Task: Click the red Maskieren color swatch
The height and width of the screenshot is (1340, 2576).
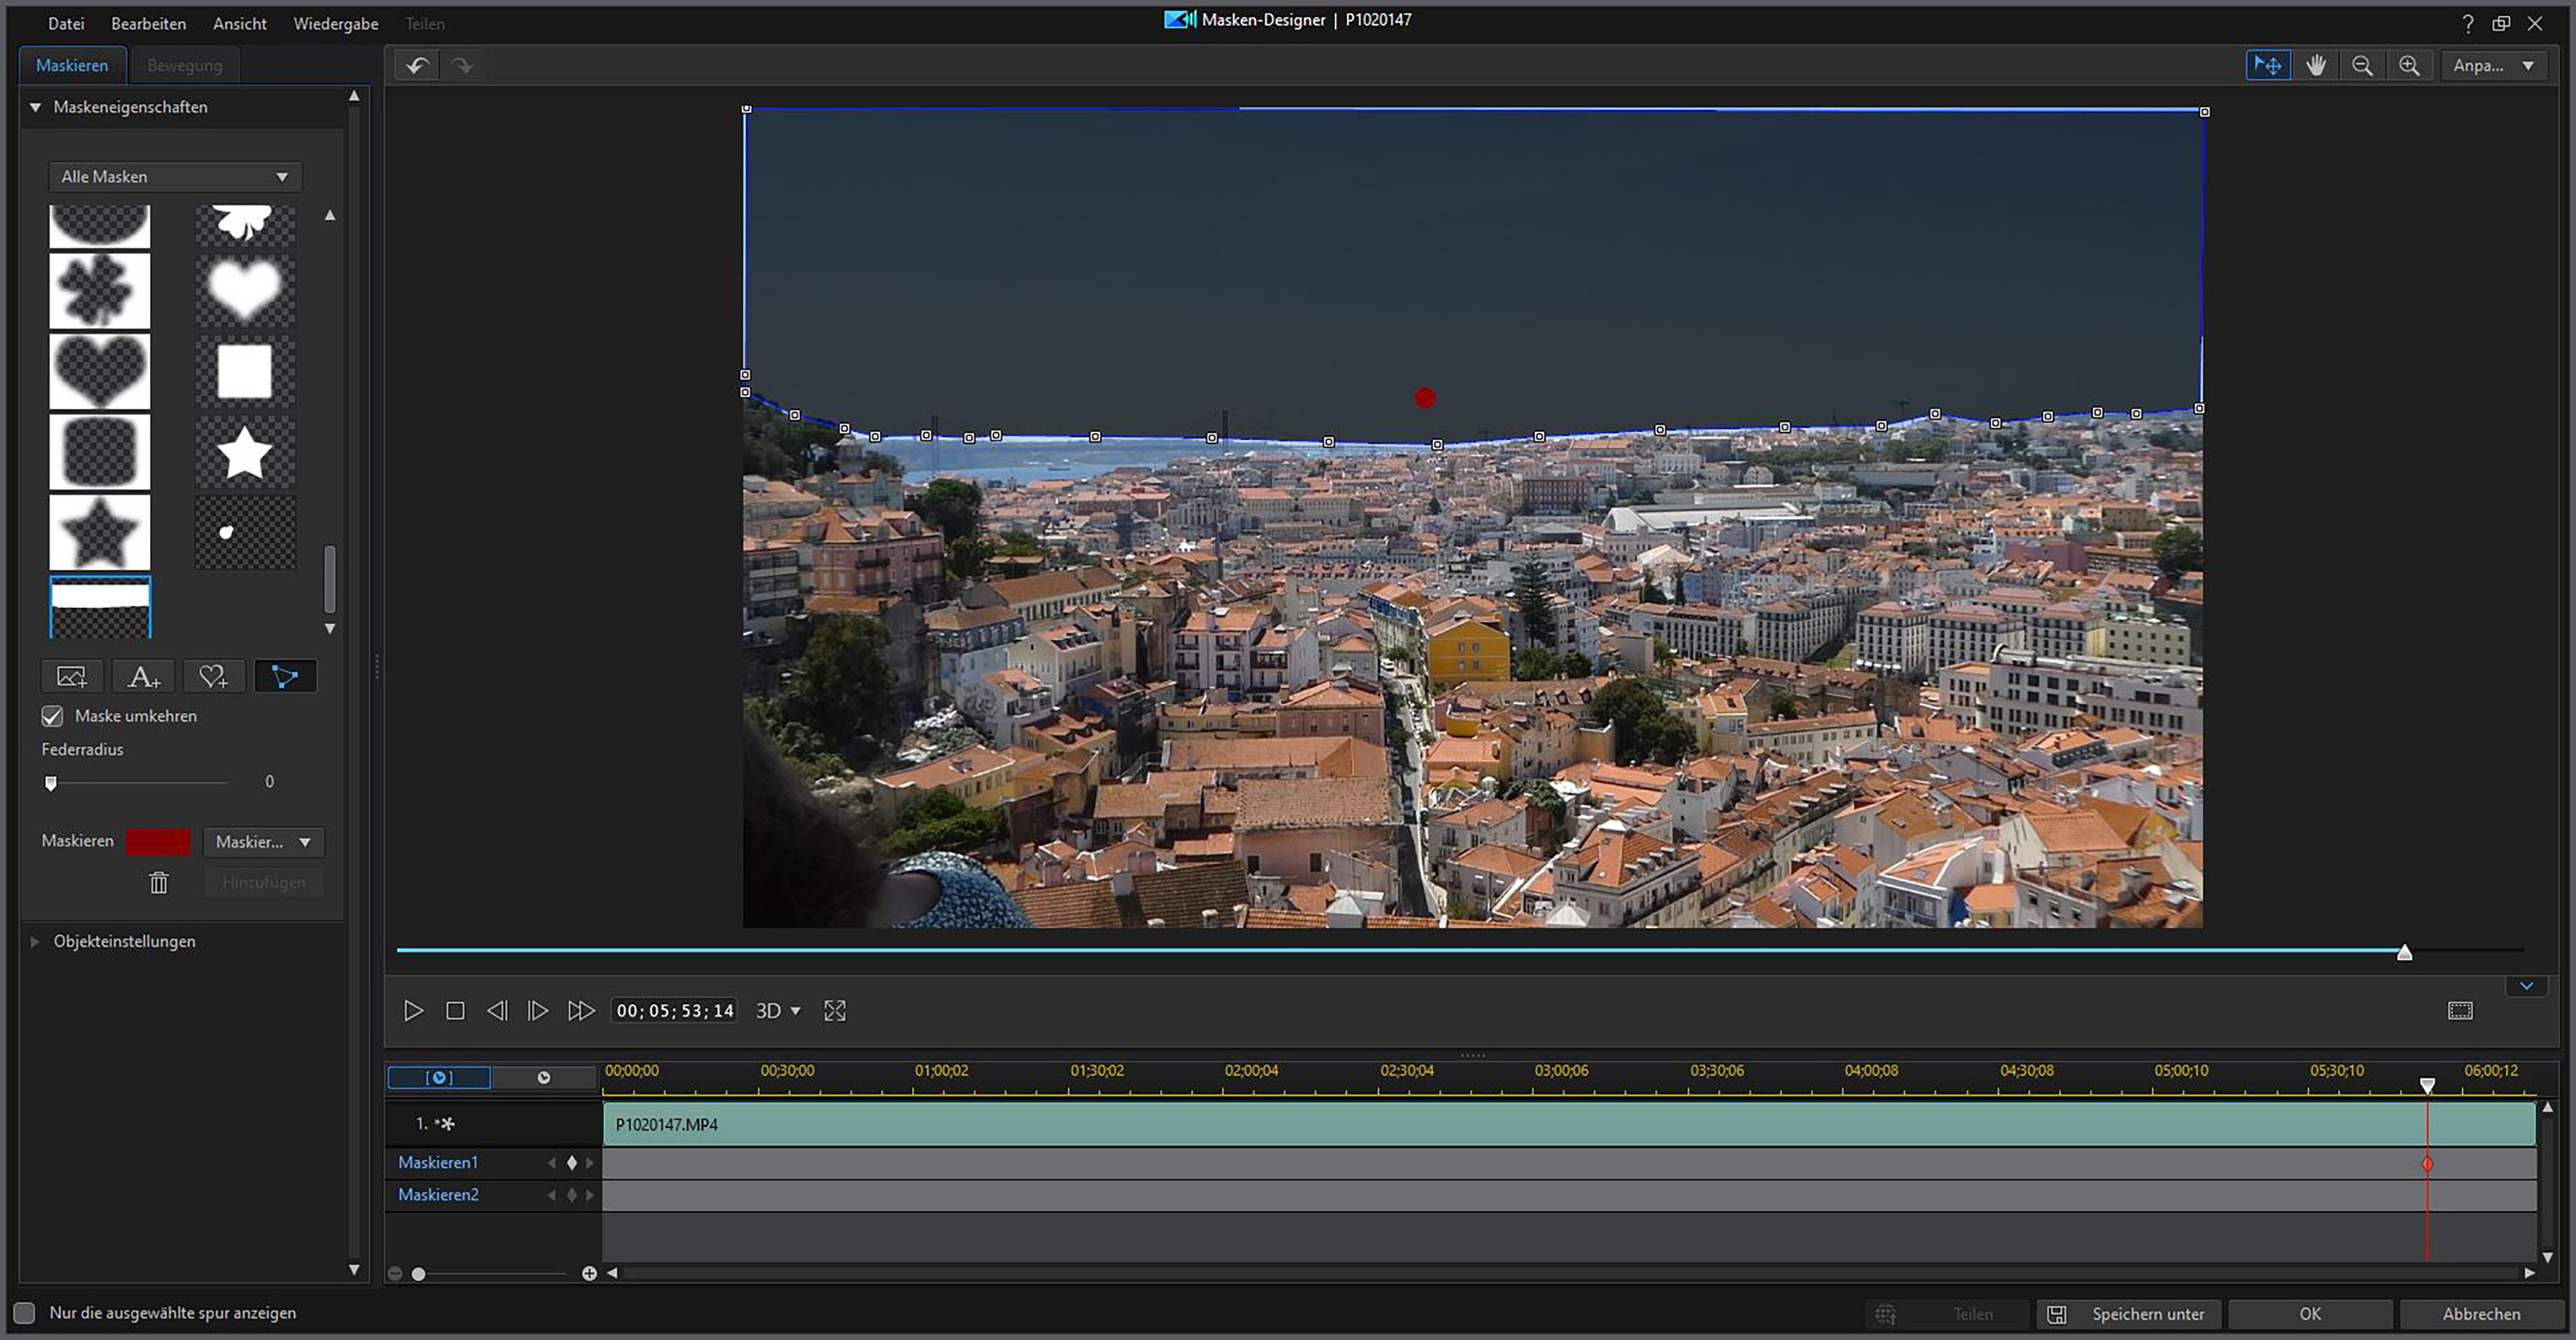Action: tap(158, 842)
